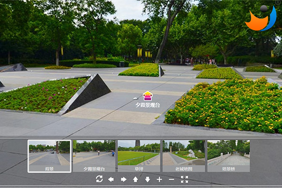Click the caption under the fourth thumbnail
282x188 pixels.
(183, 168)
